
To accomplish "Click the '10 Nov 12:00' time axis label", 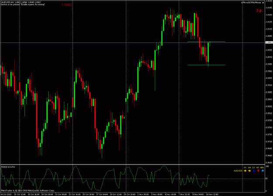I will click(x=212, y=194).
